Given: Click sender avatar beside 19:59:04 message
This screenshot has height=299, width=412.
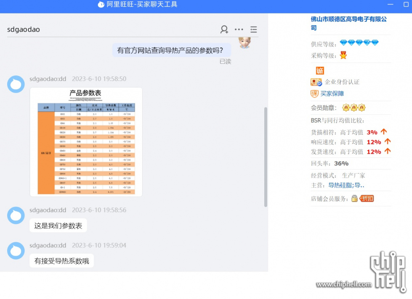Looking at the screenshot, I should click(x=16, y=250).
